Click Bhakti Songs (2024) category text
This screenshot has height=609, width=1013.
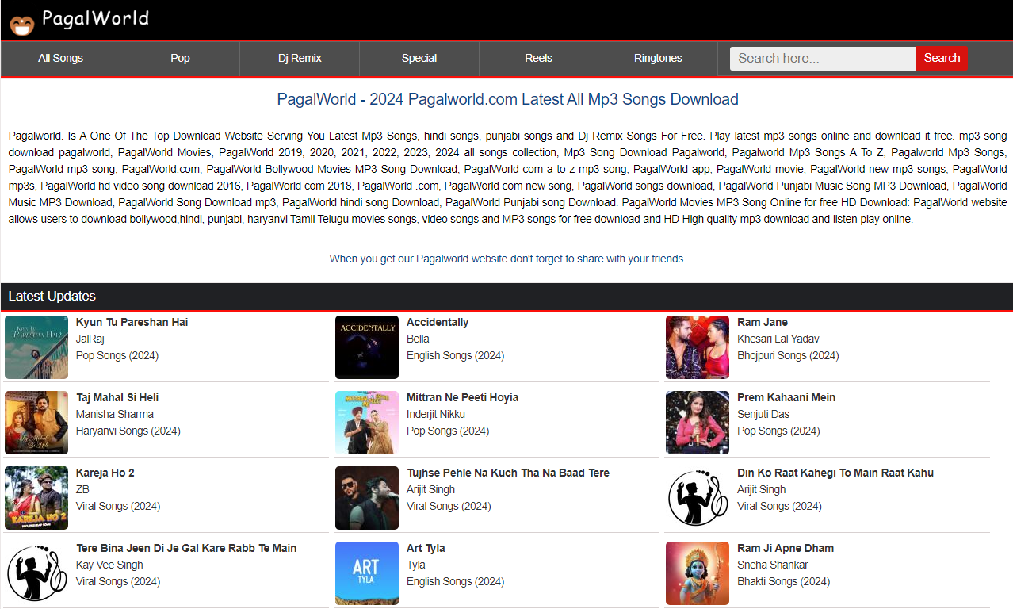point(783,581)
